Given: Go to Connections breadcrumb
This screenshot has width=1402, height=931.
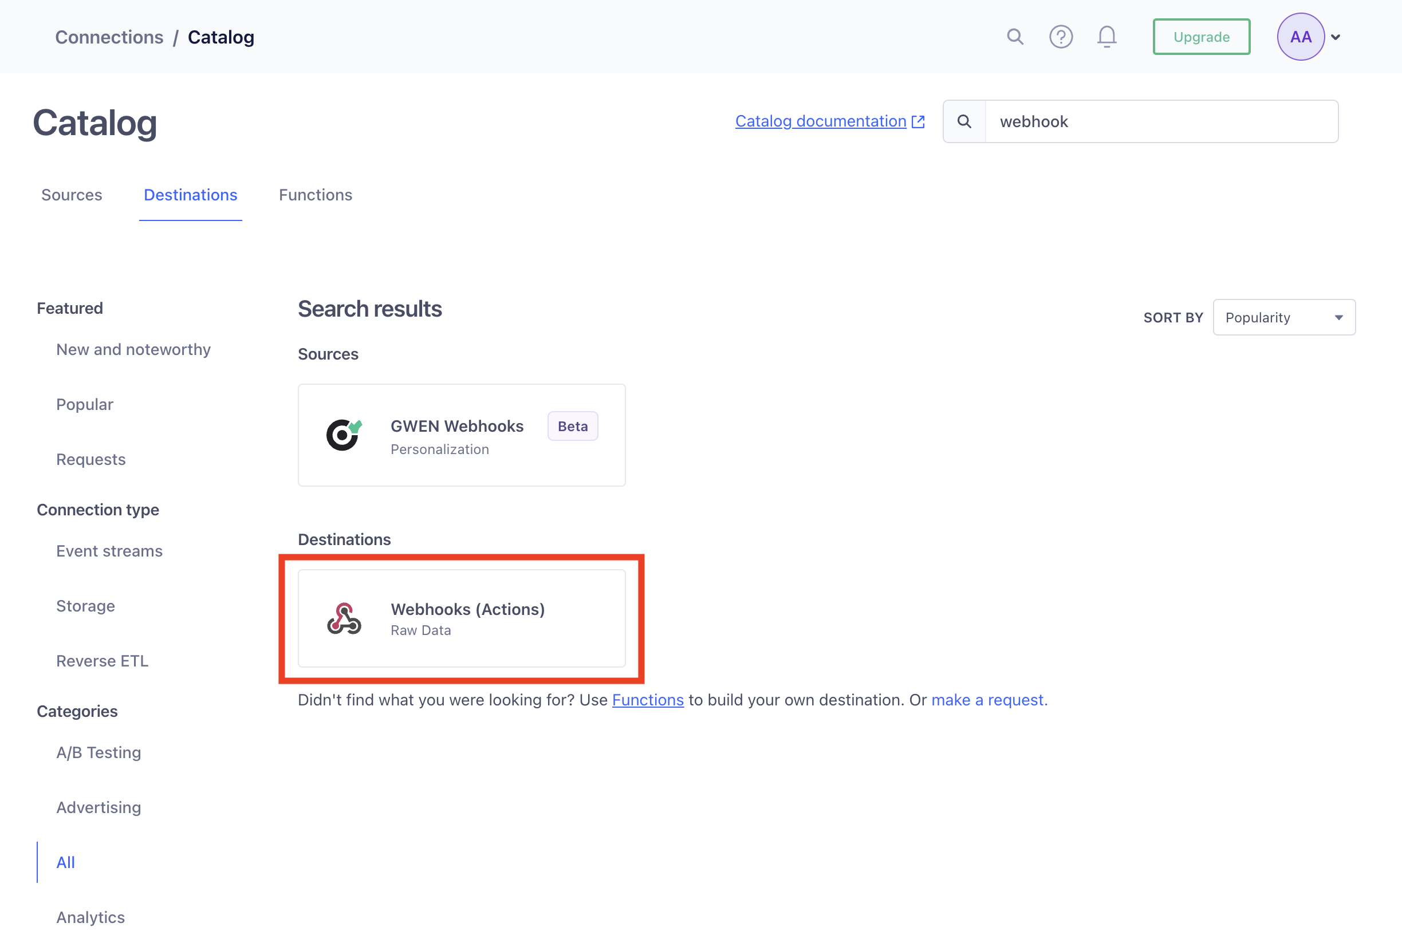Looking at the screenshot, I should (x=109, y=37).
